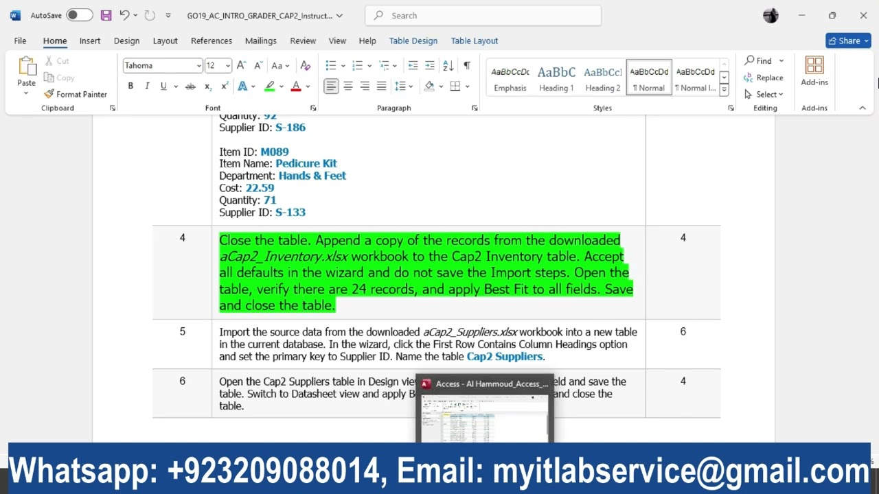
Task: Click the blue "Cap2 Suppliers" text
Action: click(x=505, y=357)
